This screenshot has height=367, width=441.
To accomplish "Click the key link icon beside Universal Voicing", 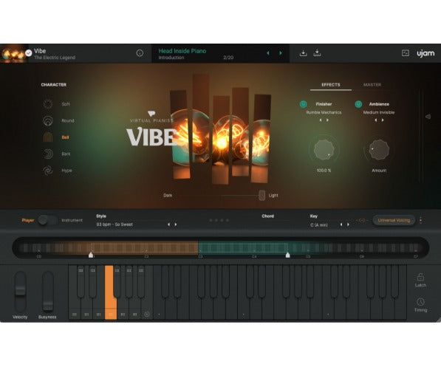I will 362,221.
